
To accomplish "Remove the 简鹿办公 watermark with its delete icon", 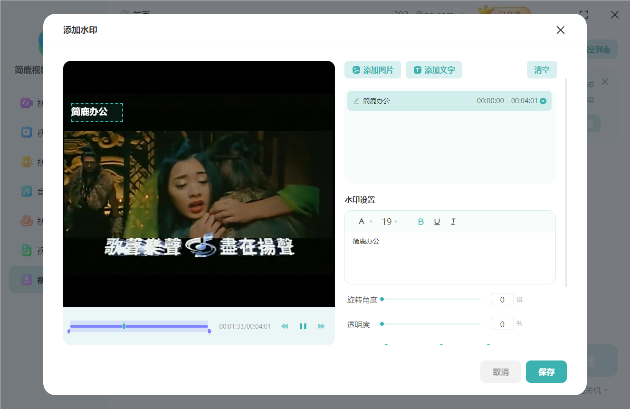I will [543, 101].
